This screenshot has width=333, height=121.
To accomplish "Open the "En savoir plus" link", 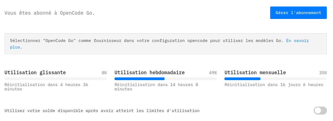I will 297,41.
